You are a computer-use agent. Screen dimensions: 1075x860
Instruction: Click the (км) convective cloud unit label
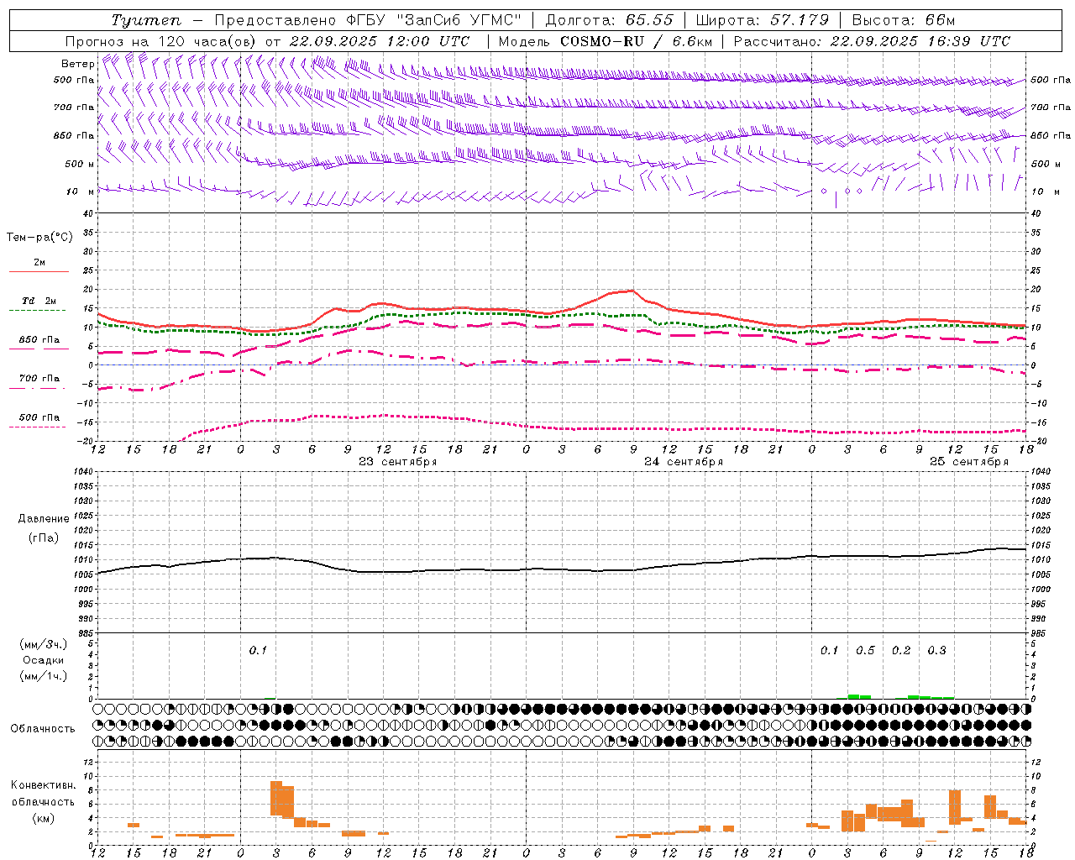click(x=44, y=818)
